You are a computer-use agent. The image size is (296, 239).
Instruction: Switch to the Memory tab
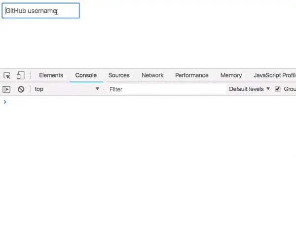[231, 75]
